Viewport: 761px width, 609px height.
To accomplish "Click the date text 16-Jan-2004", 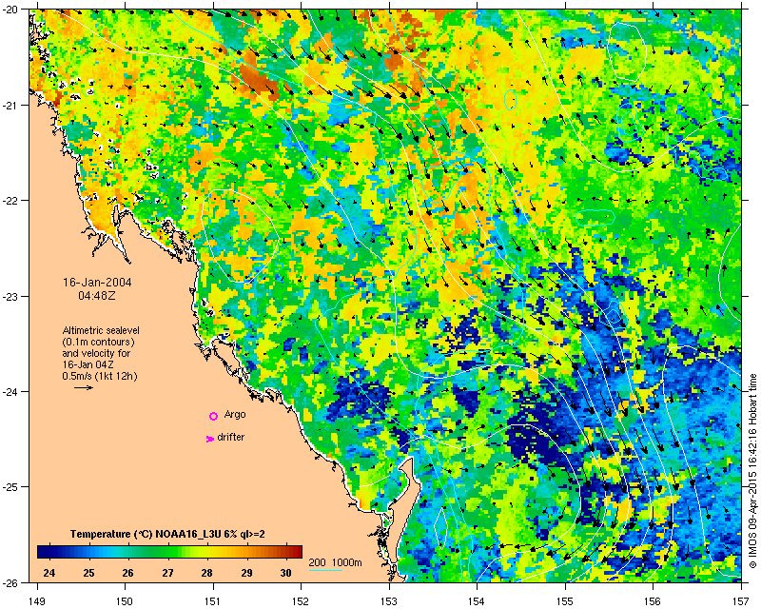I will click(x=97, y=283).
